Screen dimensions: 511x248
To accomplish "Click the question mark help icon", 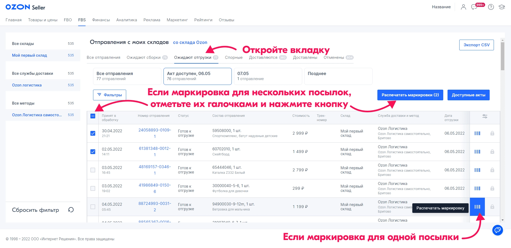I will pos(491,7).
